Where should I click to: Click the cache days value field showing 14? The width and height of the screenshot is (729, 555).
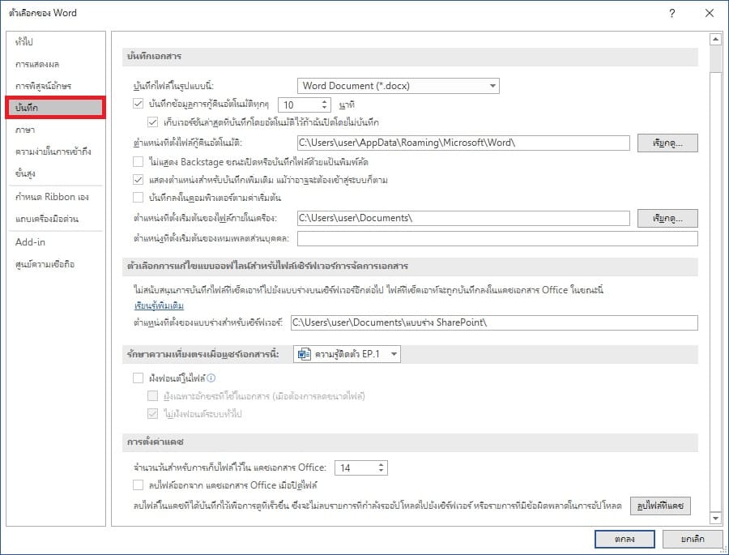click(356, 468)
